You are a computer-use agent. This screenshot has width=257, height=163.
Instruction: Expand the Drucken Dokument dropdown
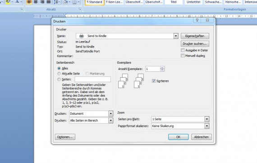110,114
